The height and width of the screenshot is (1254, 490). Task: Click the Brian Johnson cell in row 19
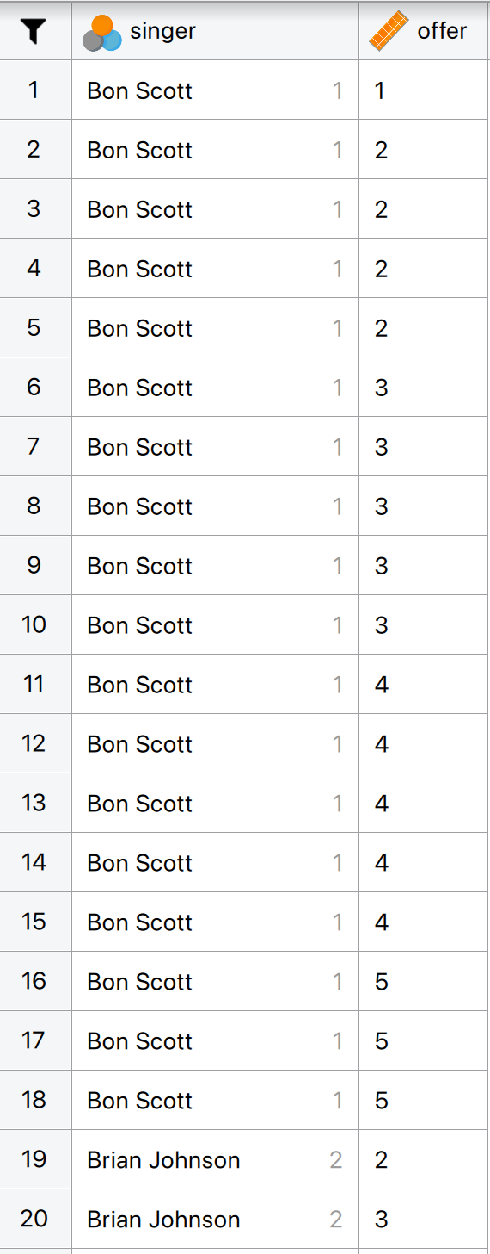point(215,1159)
